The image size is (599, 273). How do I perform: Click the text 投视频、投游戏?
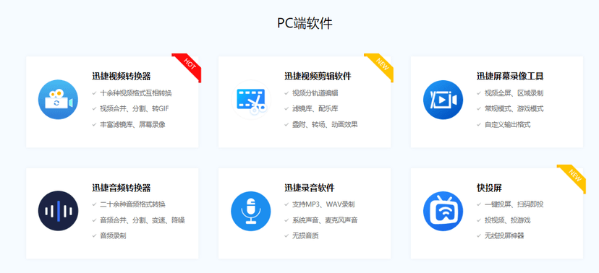click(507, 220)
